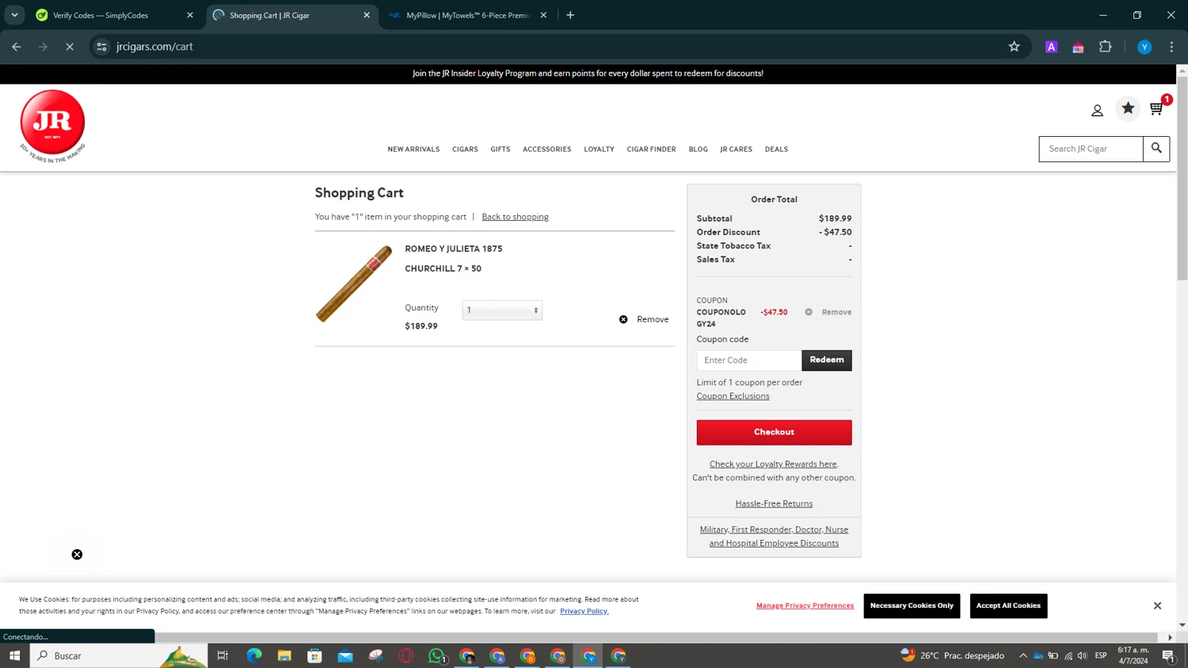
Task: Open Hassle-Free Returns link
Action: point(774,503)
